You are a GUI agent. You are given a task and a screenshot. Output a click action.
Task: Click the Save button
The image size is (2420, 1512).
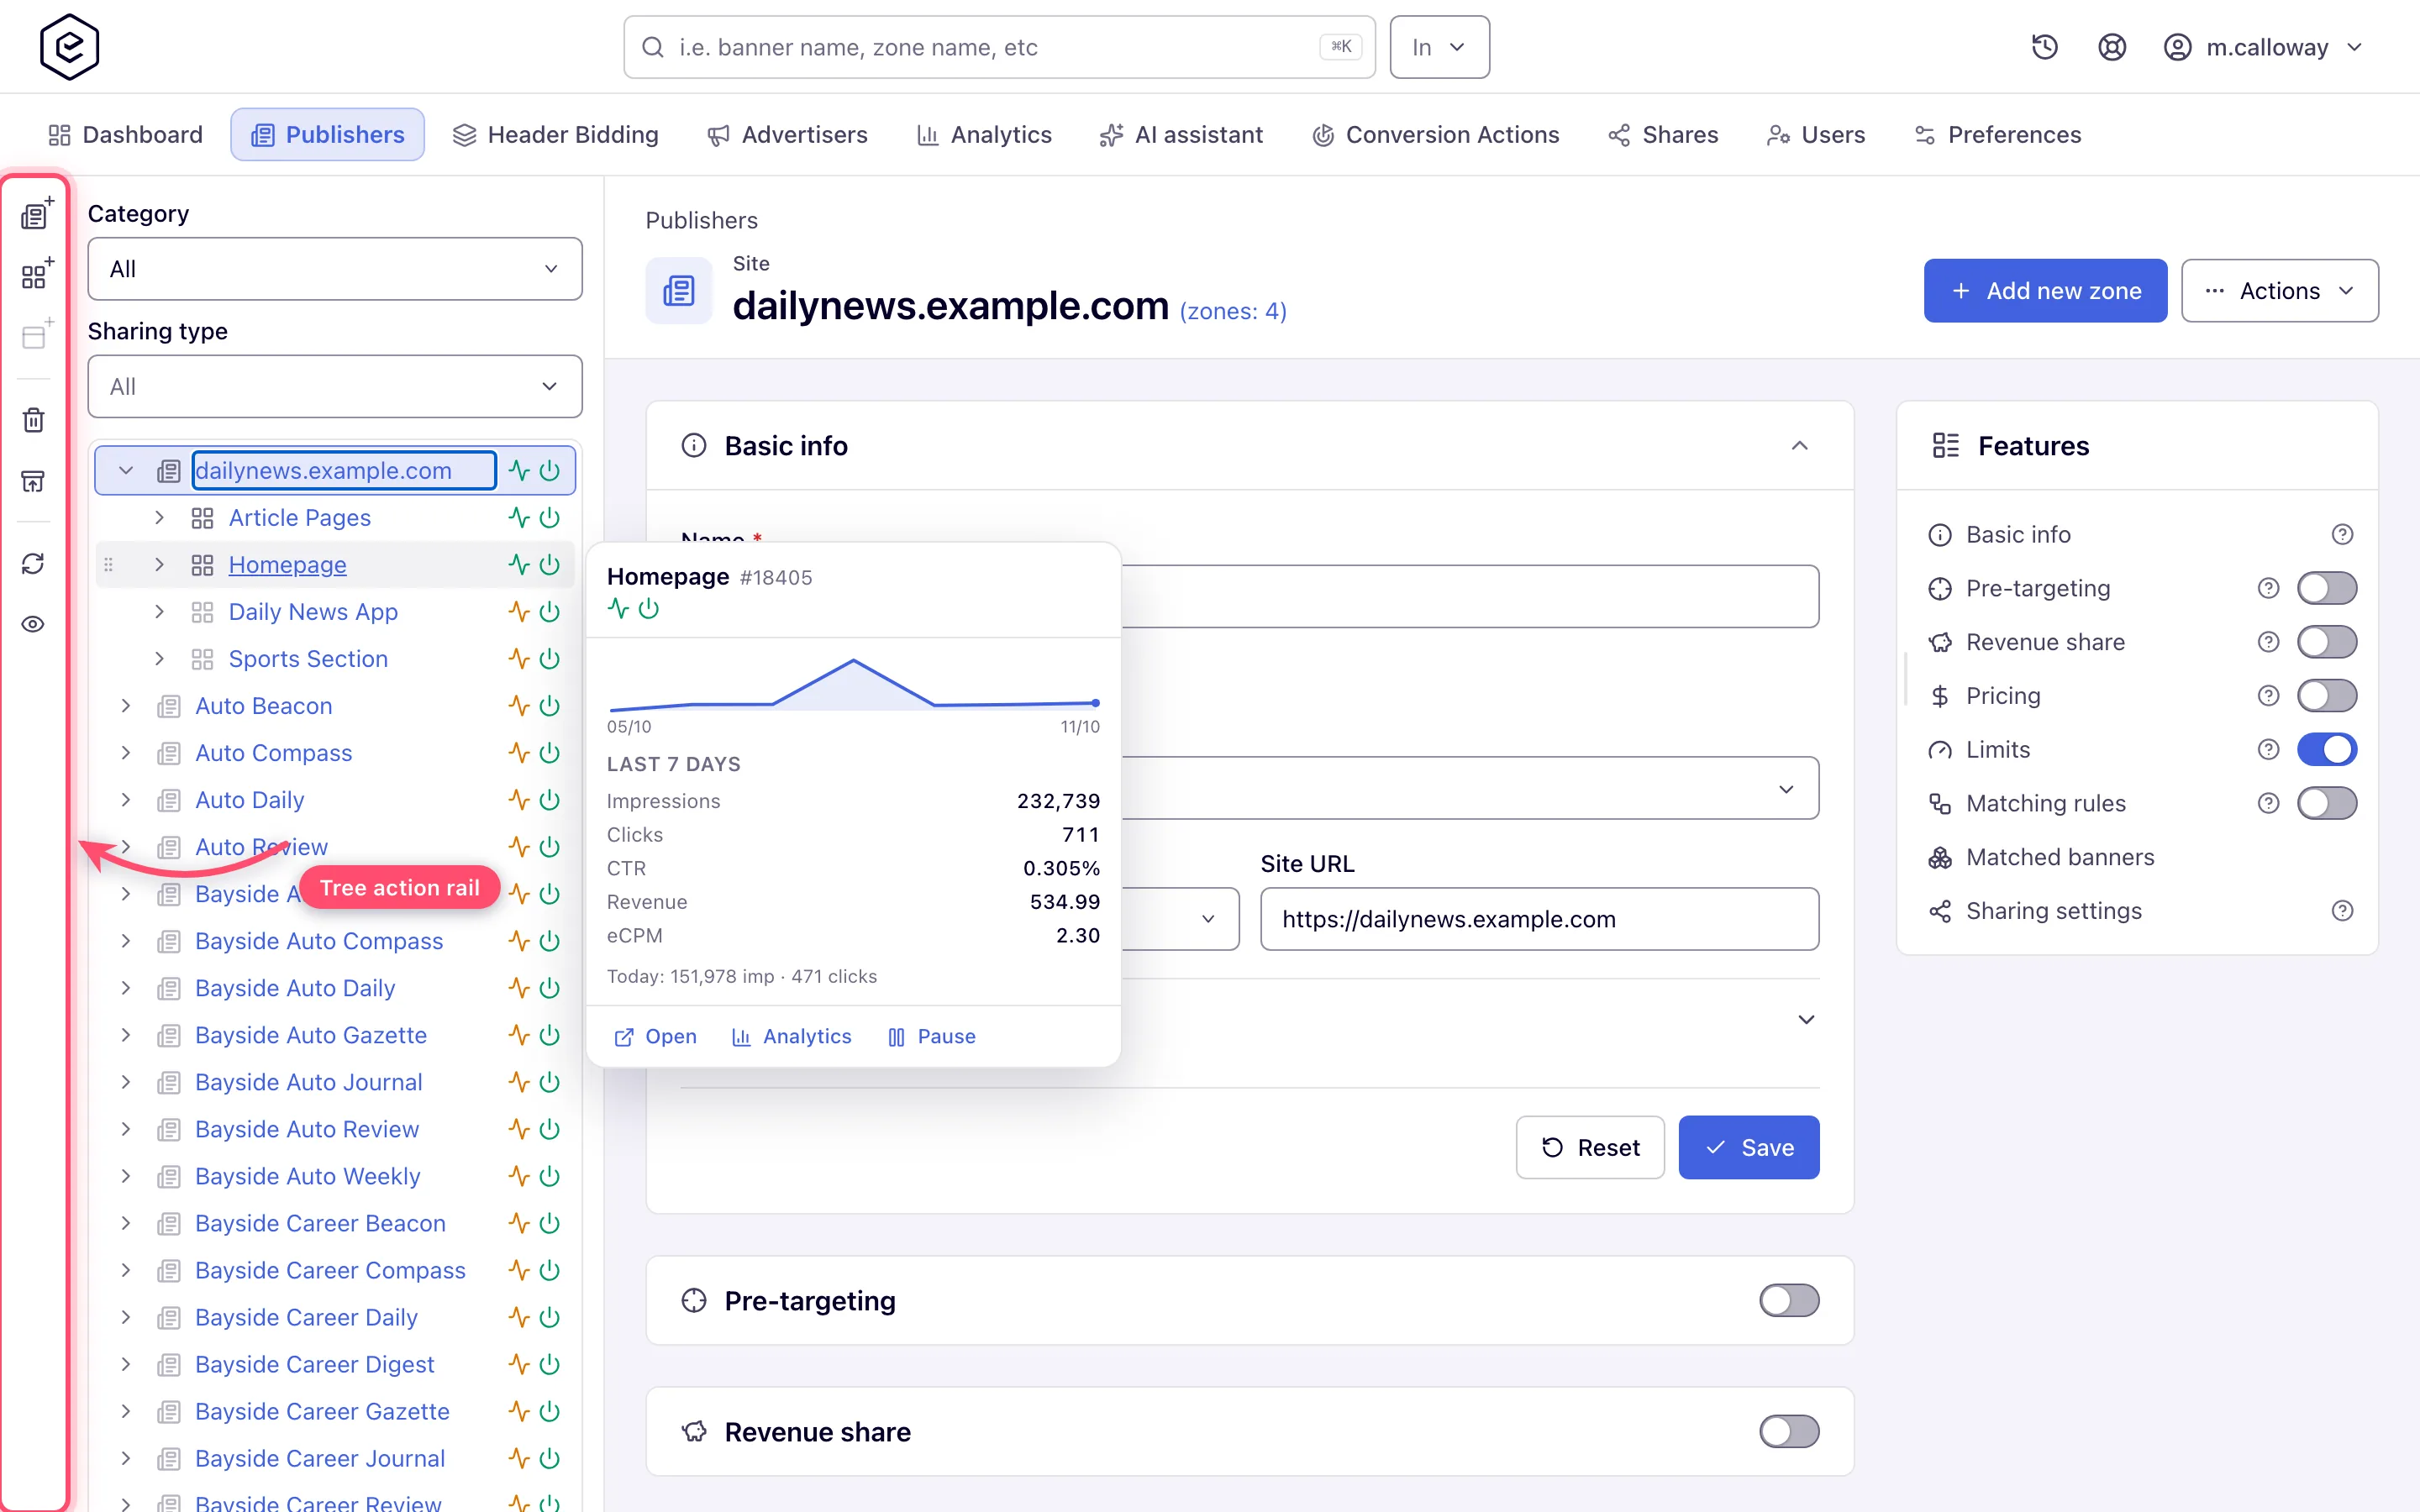pos(1748,1147)
